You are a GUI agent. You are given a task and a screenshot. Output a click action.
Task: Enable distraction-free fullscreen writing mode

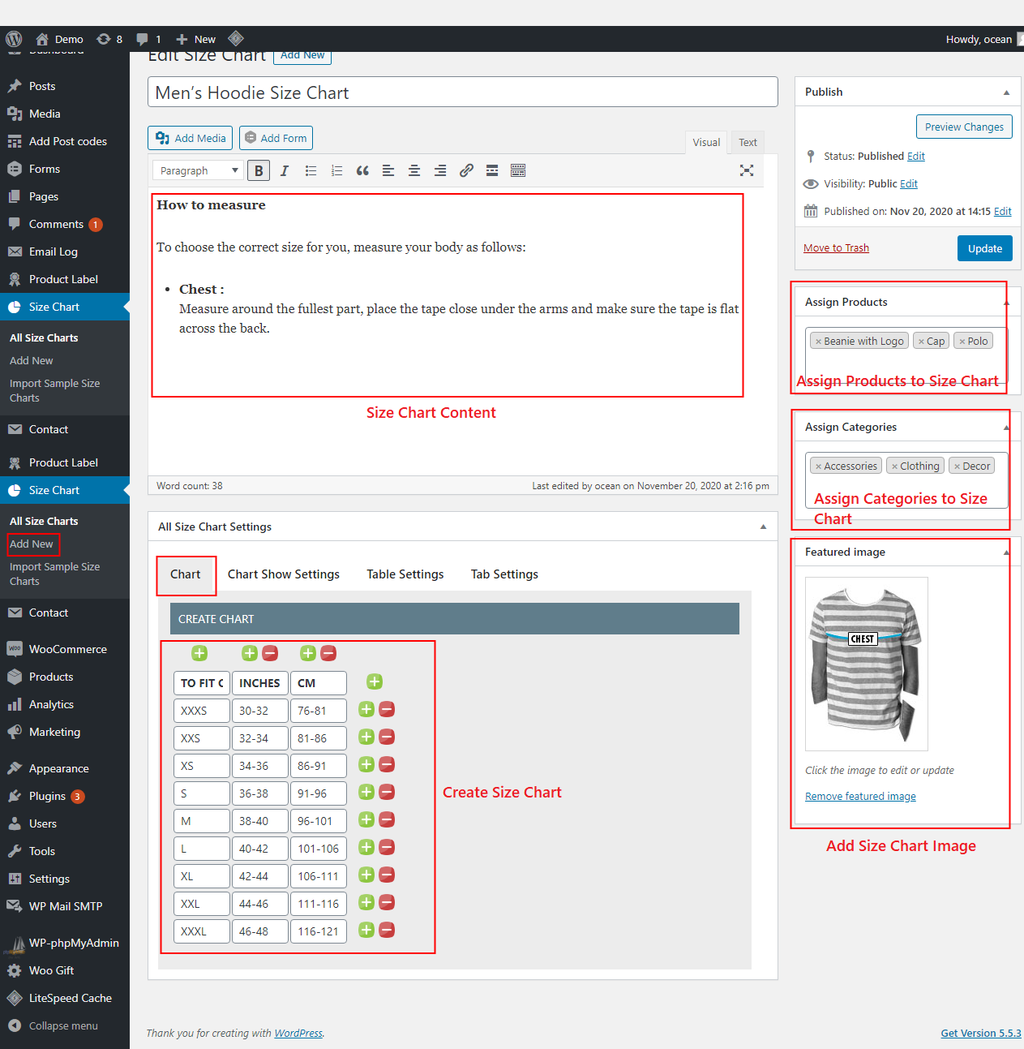coord(746,170)
